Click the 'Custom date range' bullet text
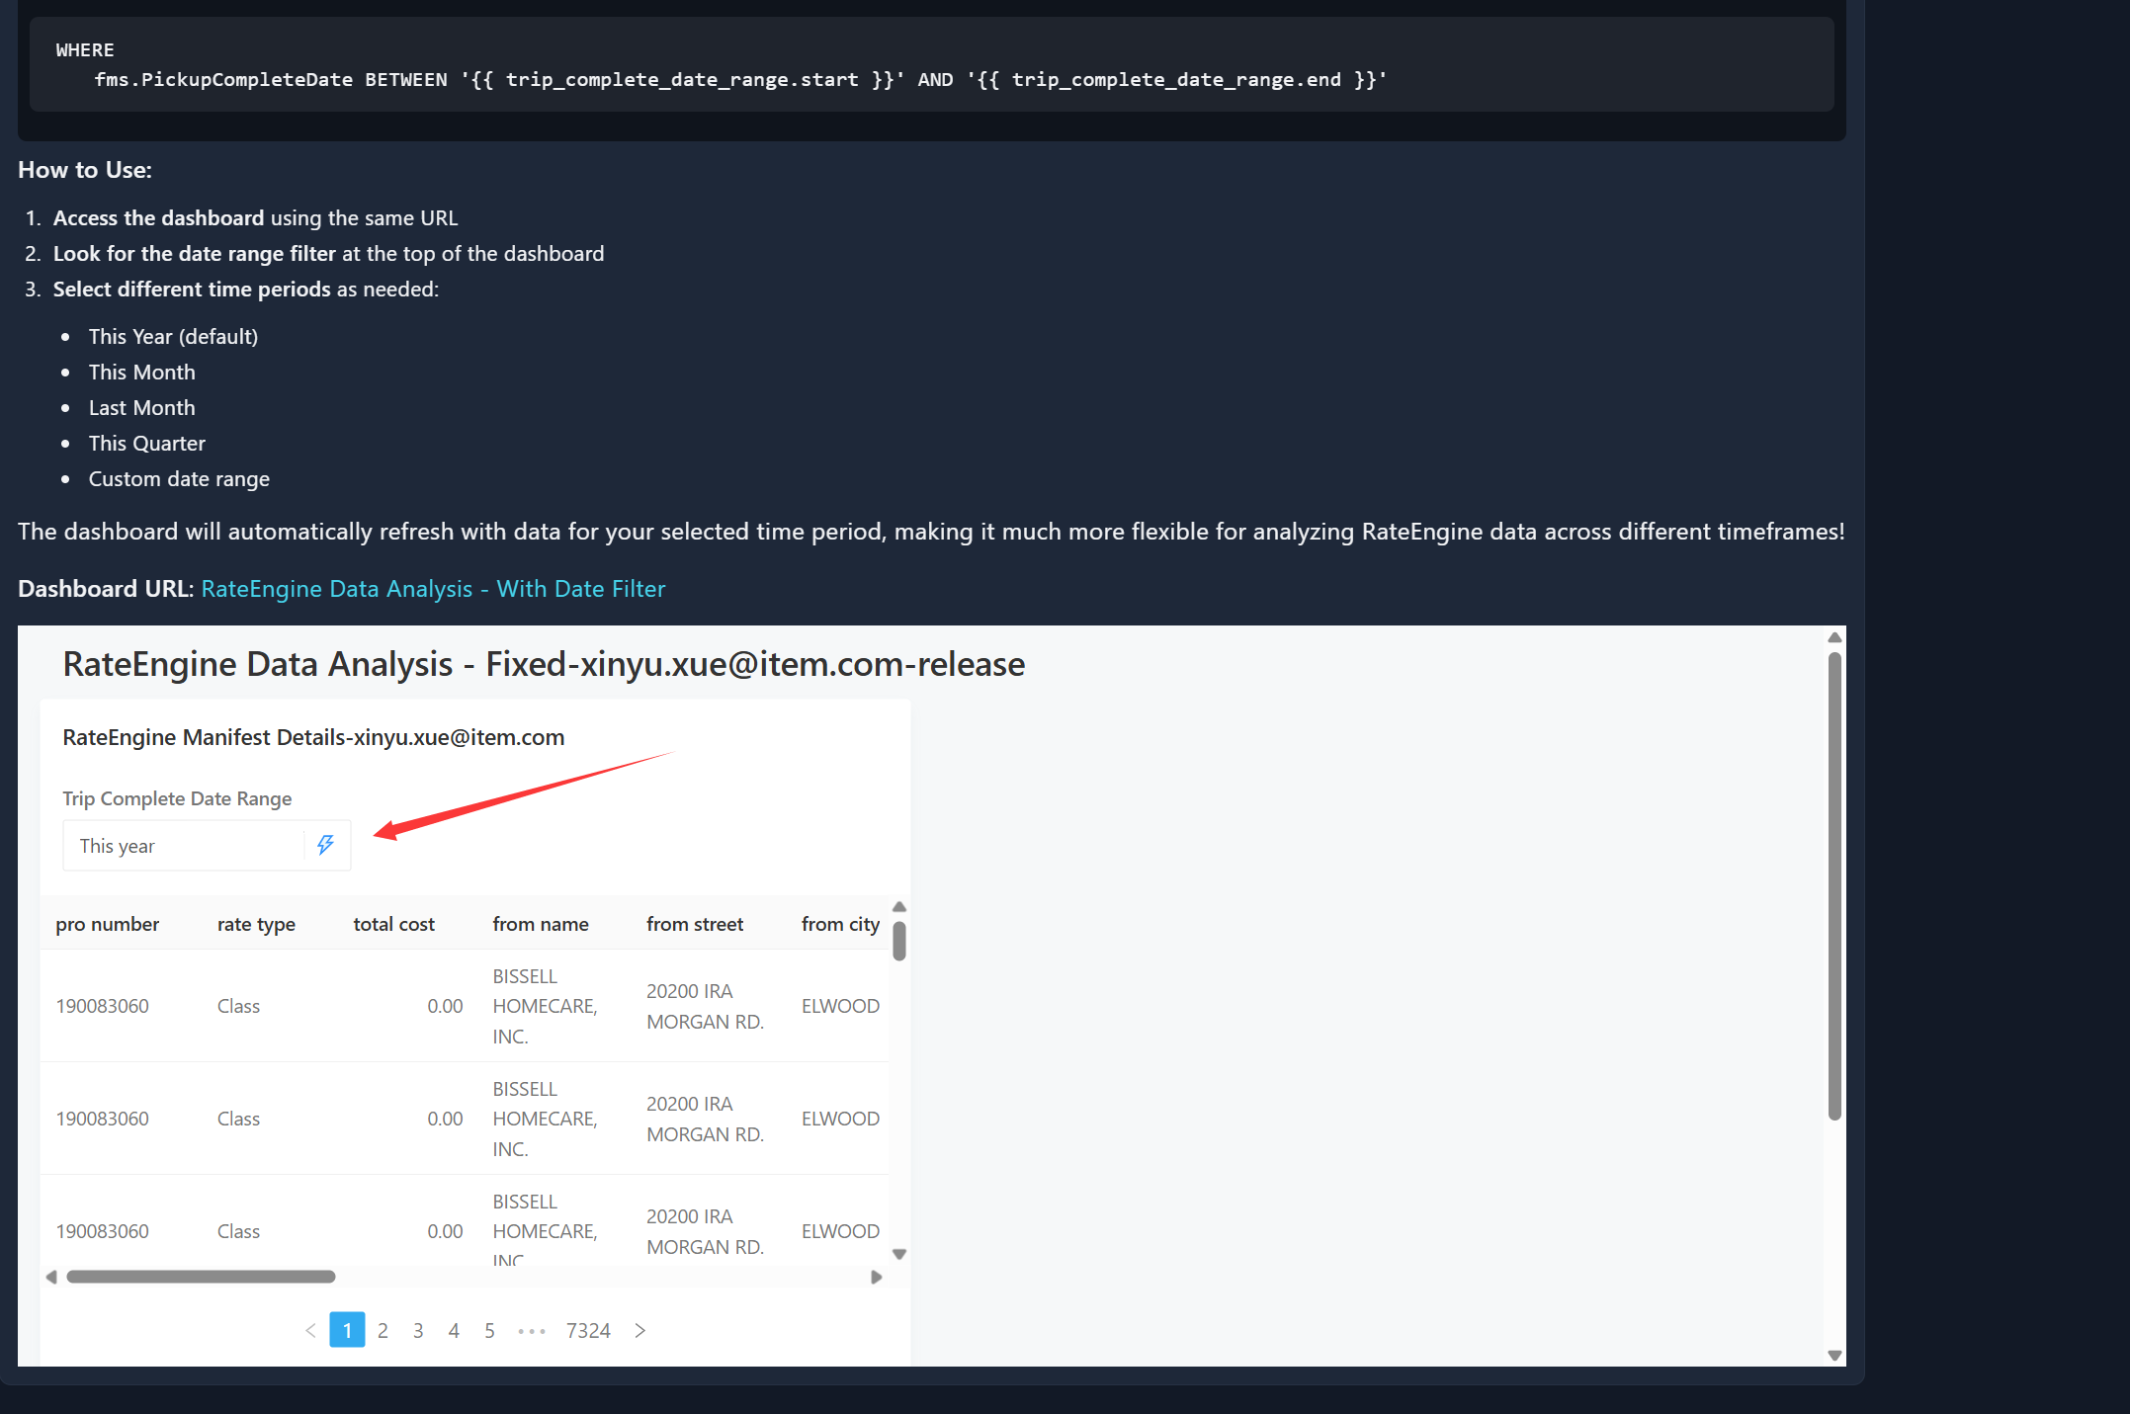Screen dimensions: 2130x1414 coord(179,479)
